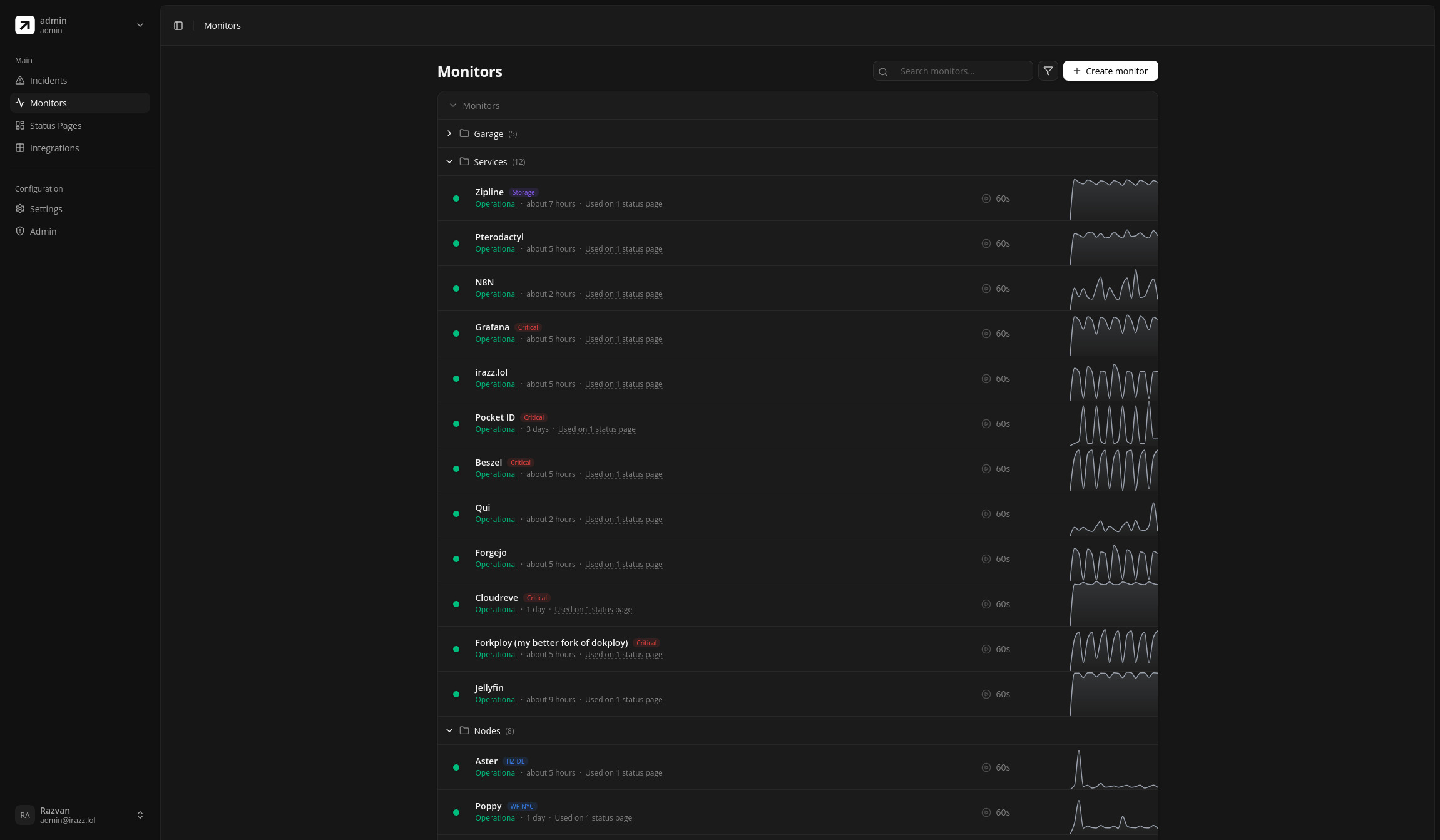Click the search magnifier icon

[883, 71]
